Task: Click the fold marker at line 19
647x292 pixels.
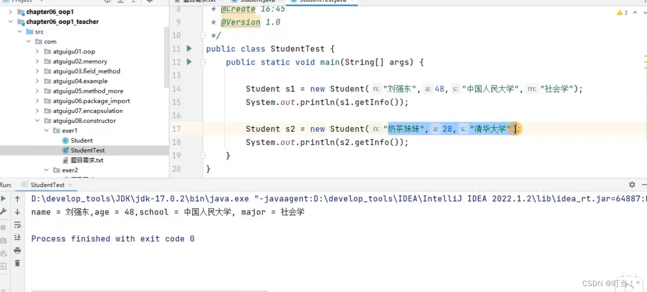Action: tap(202, 155)
